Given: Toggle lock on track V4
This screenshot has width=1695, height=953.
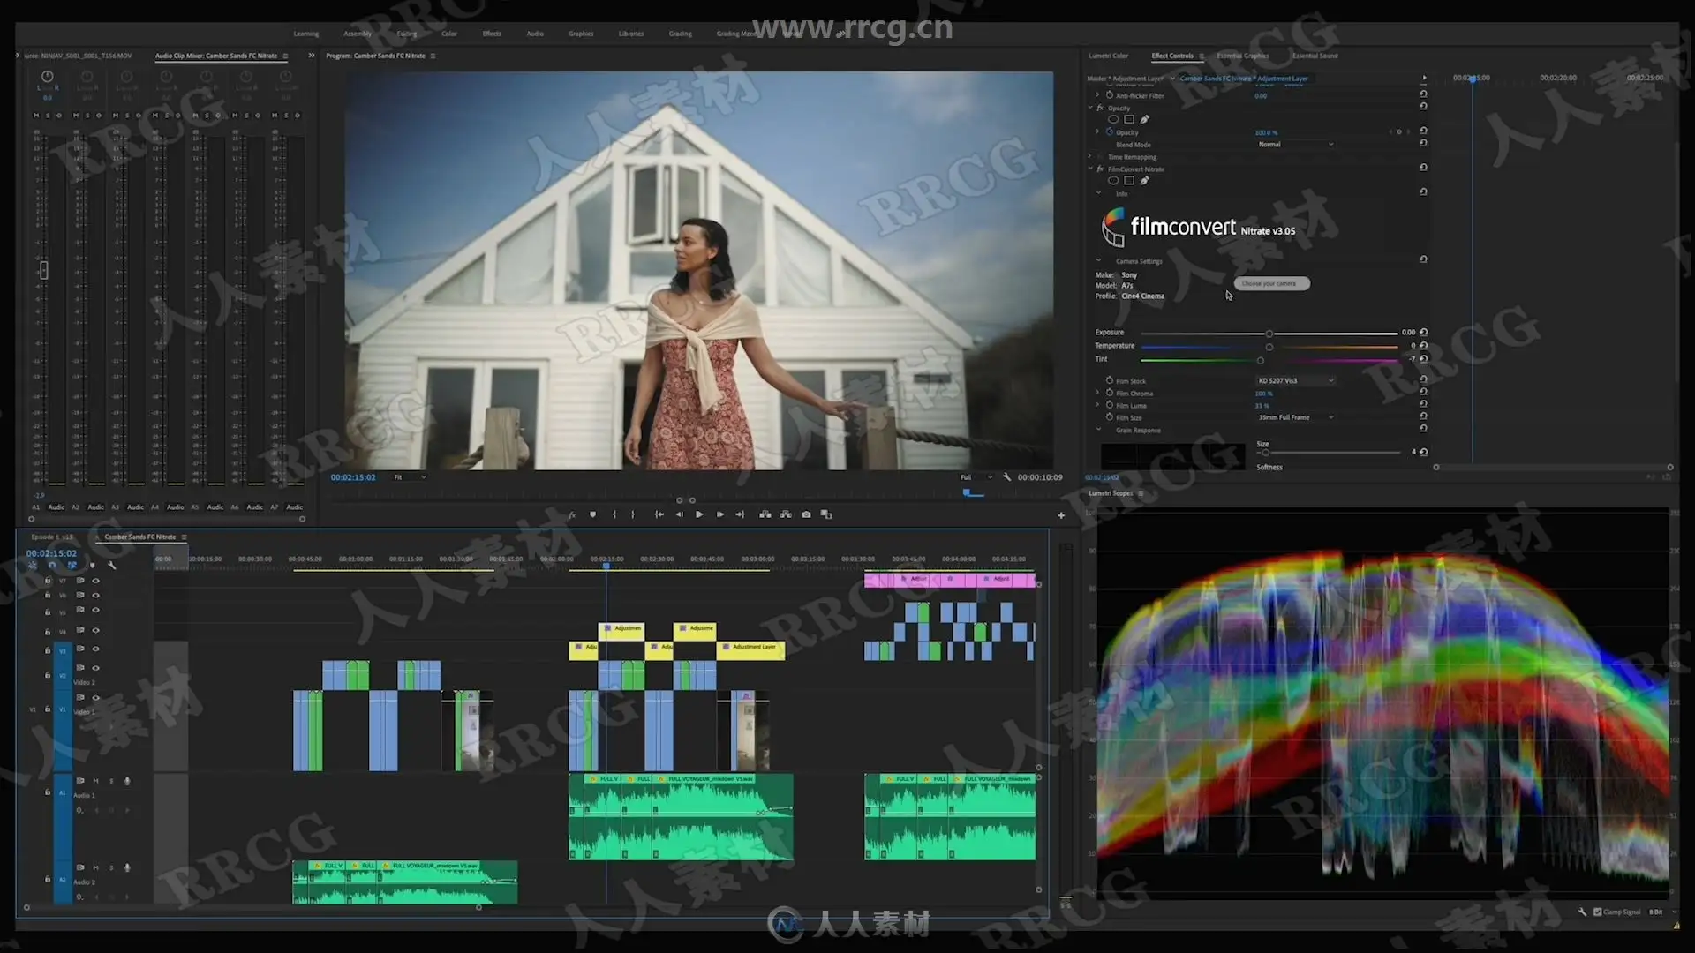Looking at the screenshot, I should pos(48,631).
